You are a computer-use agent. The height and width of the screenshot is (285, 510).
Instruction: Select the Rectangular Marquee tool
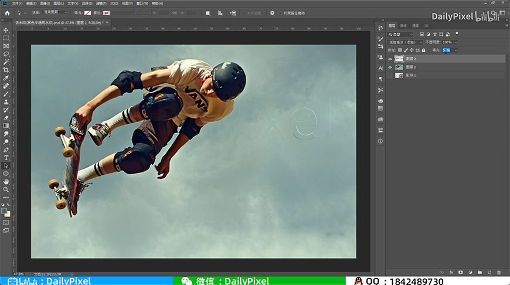click(6, 38)
